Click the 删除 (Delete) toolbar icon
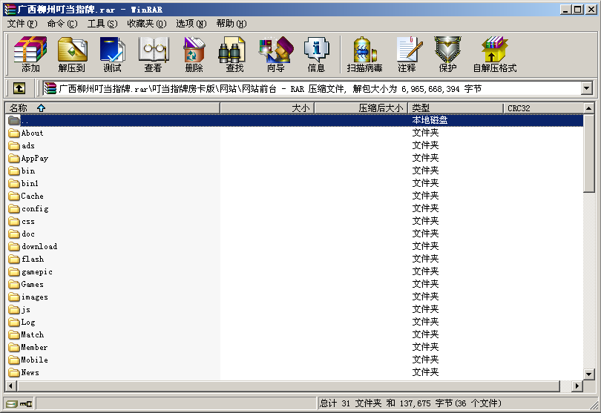The image size is (601, 413). (194, 55)
